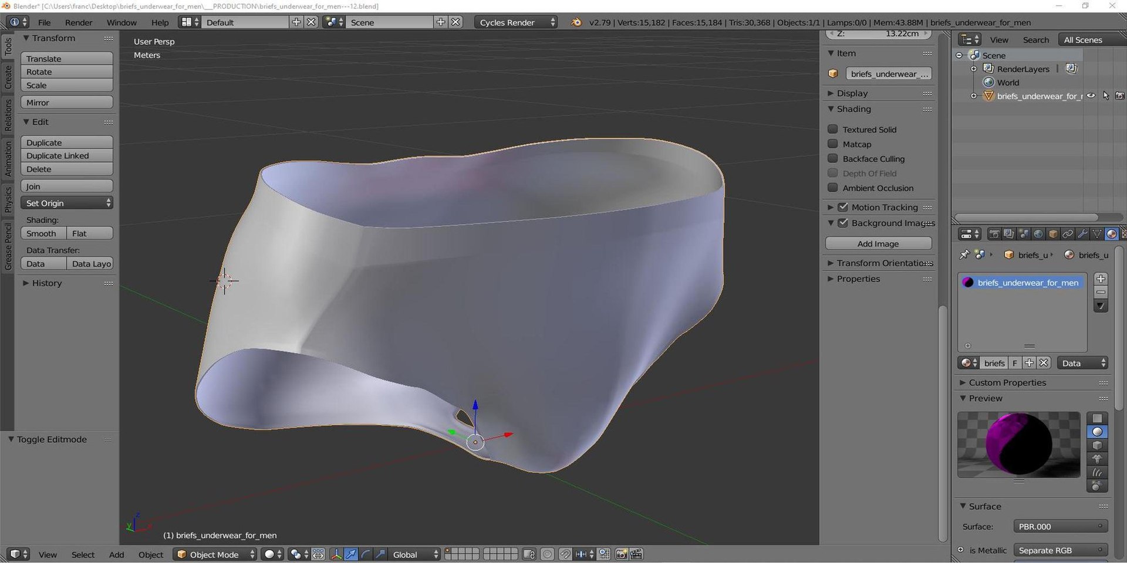Open the Constraints properties tab chain icon
The image size is (1127, 563).
point(1068,234)
